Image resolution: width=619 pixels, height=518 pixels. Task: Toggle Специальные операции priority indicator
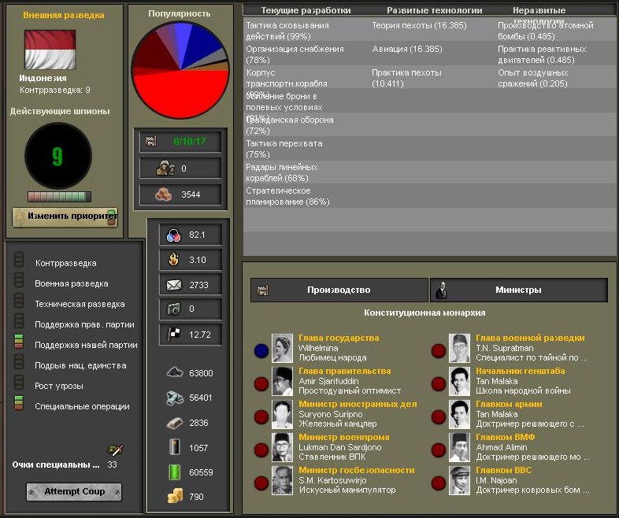pyautogui.click(x=19, y=405)
